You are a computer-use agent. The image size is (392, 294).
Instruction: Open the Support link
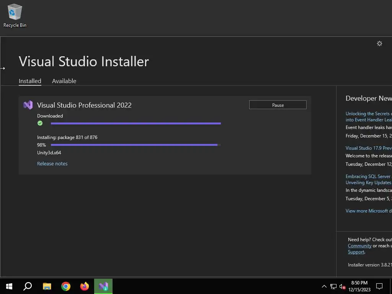pyautogui.click(x=356, y=252)
